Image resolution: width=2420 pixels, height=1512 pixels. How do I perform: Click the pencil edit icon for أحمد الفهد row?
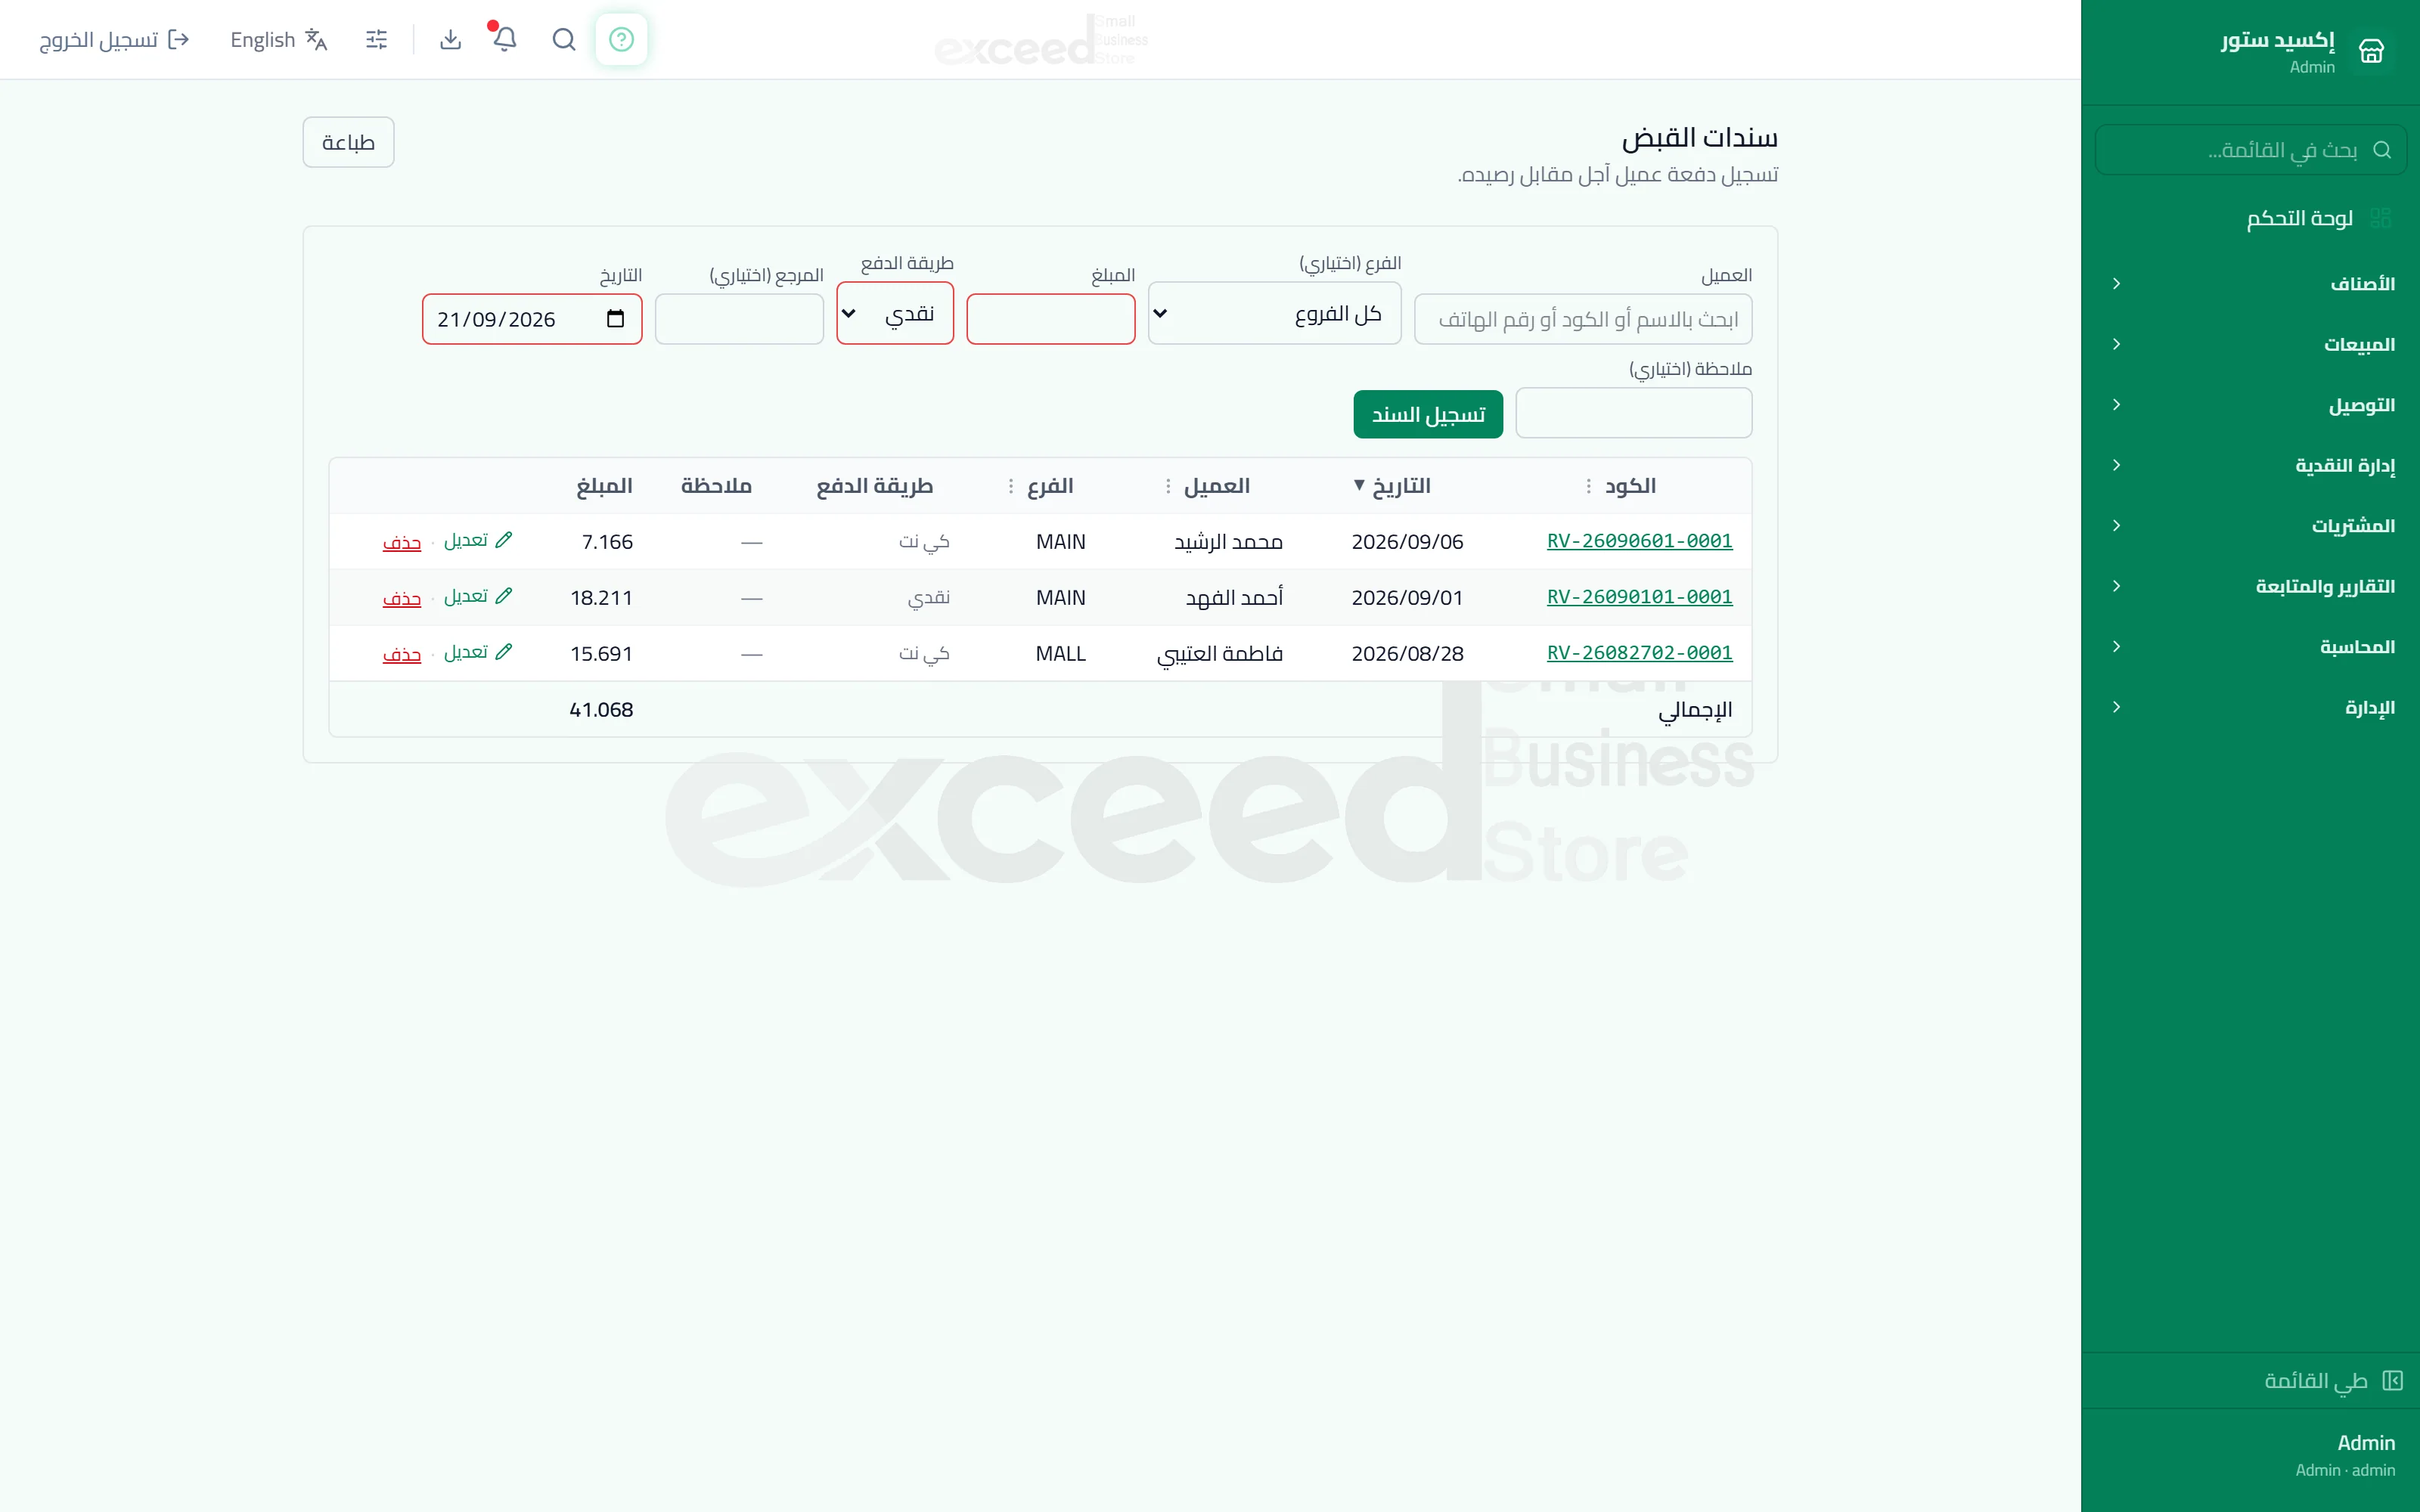click(x=504, y=596)
